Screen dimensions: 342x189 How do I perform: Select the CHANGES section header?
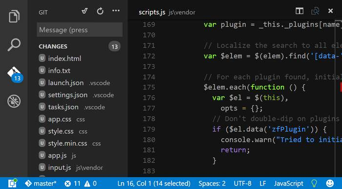53,47
